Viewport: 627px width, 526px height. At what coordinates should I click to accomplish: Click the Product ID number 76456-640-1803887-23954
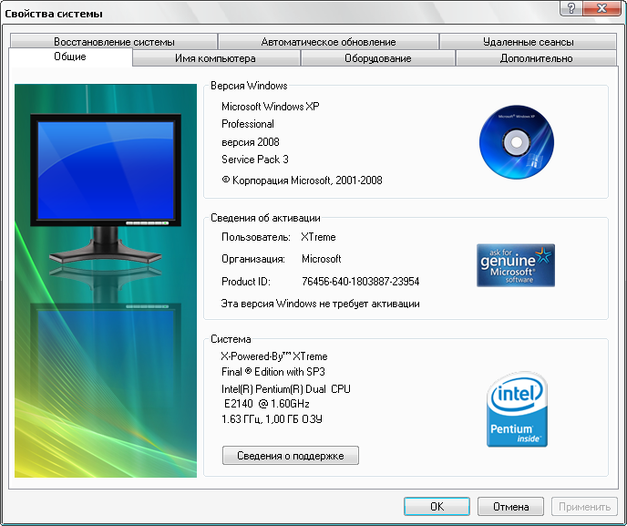(x=360, y=282)
